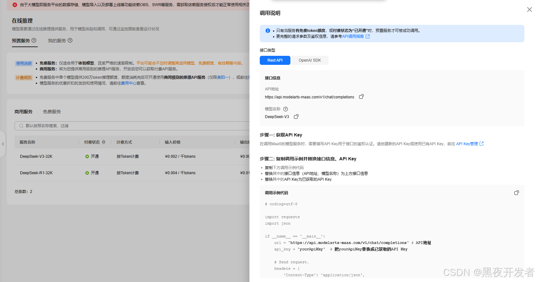Copy the DeepSeek-V3 model name

tap(296, 117)
